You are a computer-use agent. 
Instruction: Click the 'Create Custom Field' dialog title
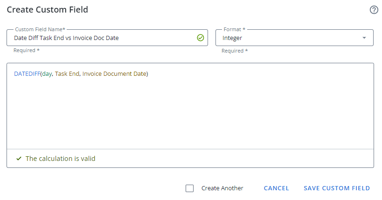(x=47, y=10)
